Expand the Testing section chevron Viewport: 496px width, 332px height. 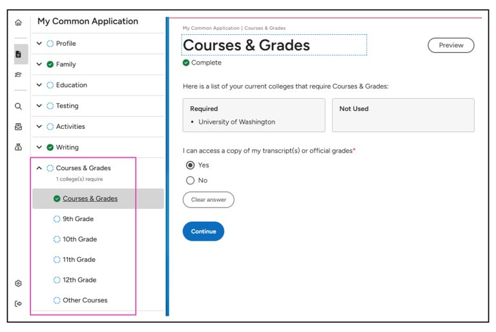click(x=39, y=106)
